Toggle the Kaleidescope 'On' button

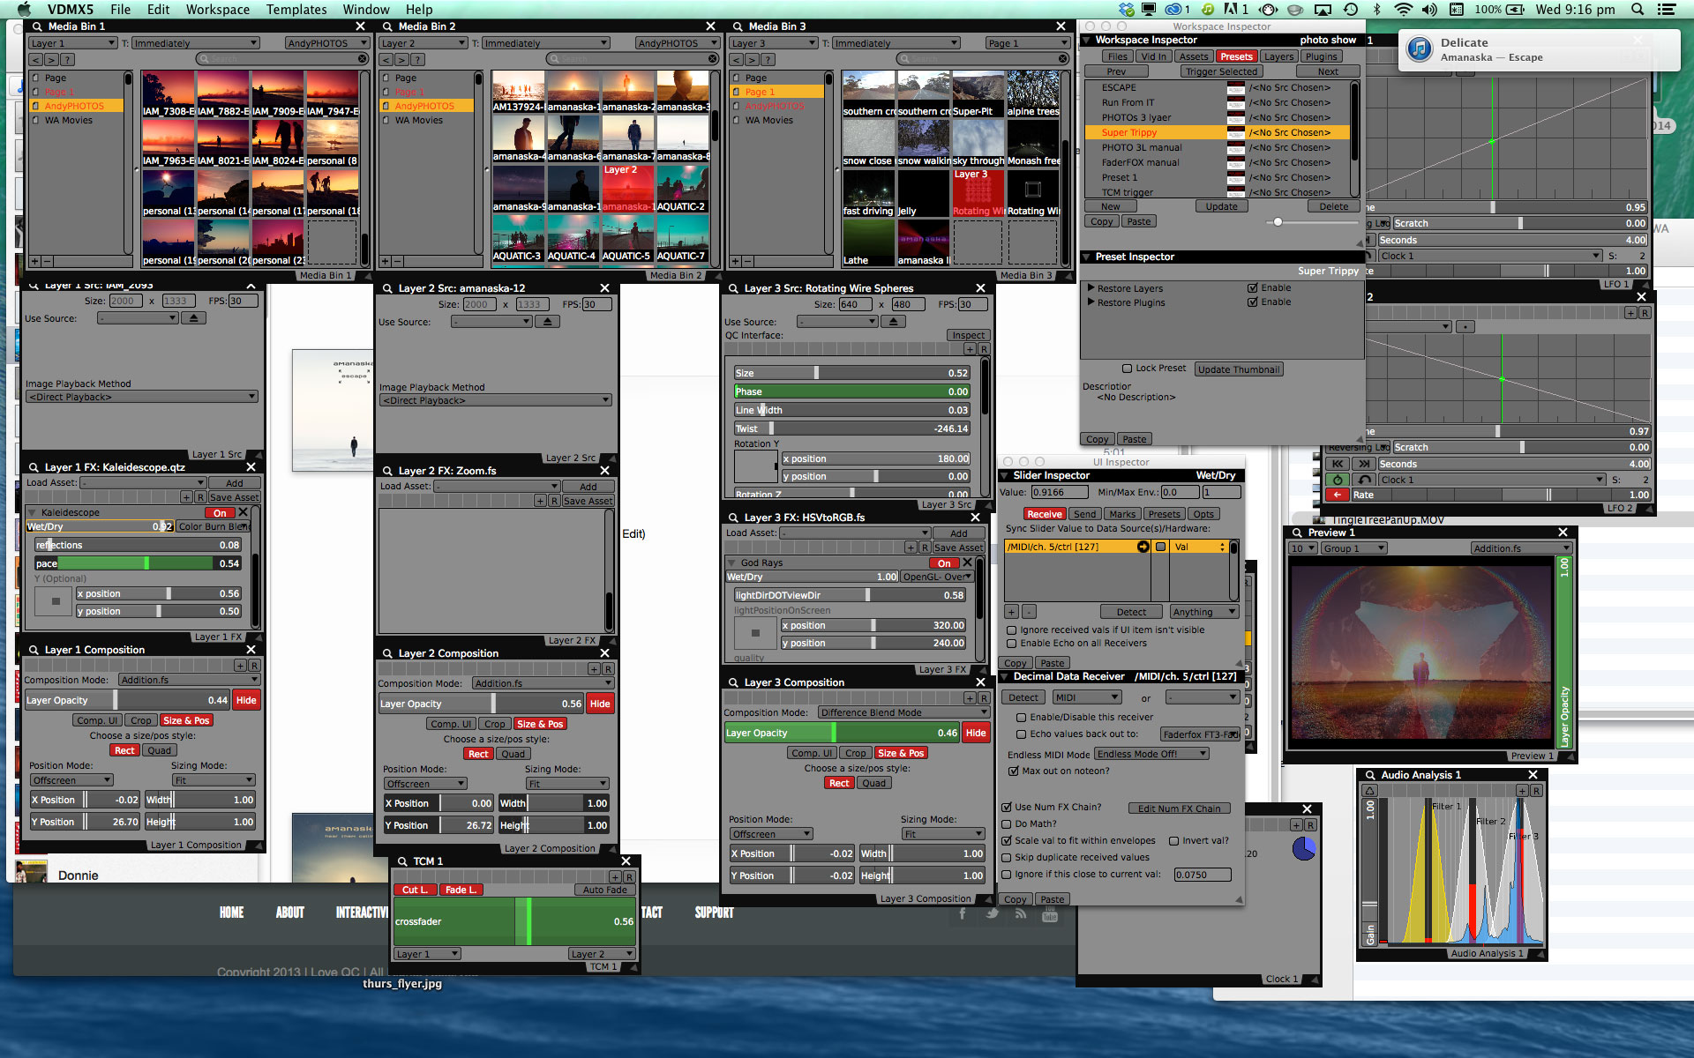pos(220,512)
